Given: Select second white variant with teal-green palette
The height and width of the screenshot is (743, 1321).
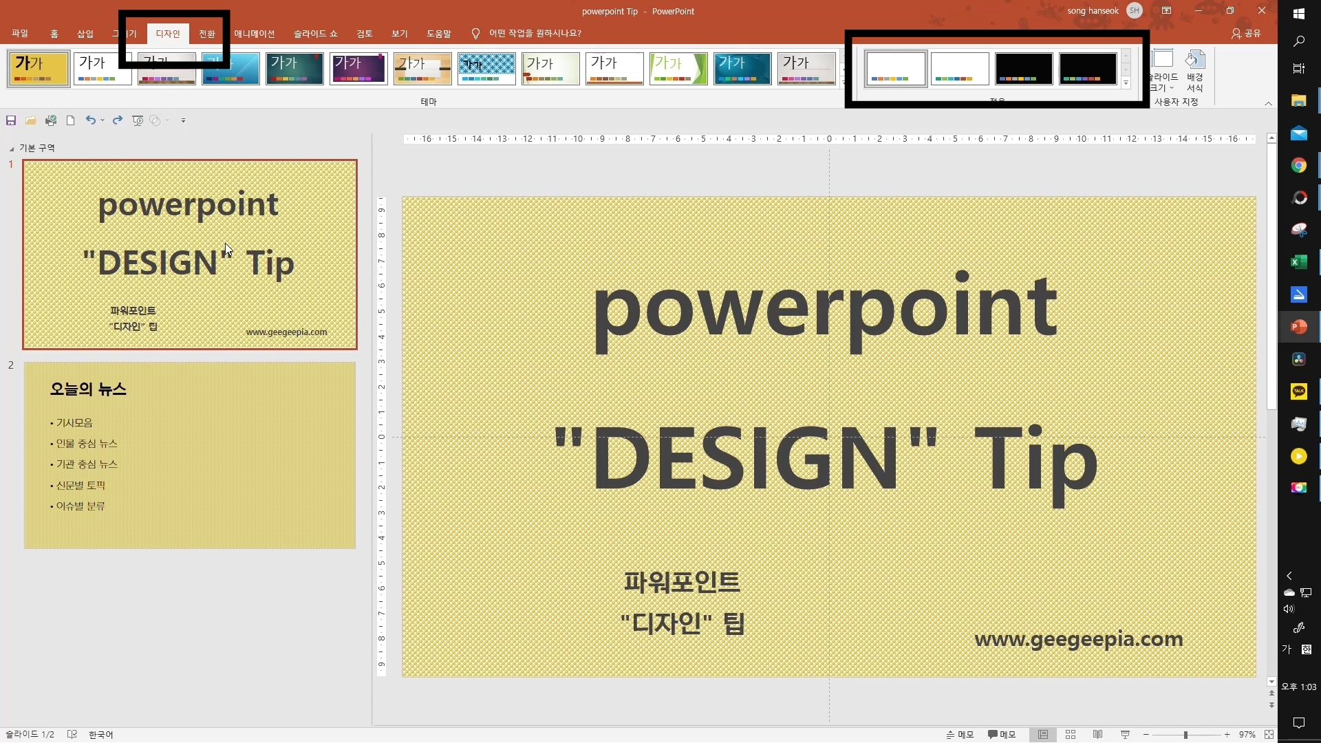Looking at the screenshot, I should coord(960,68).
